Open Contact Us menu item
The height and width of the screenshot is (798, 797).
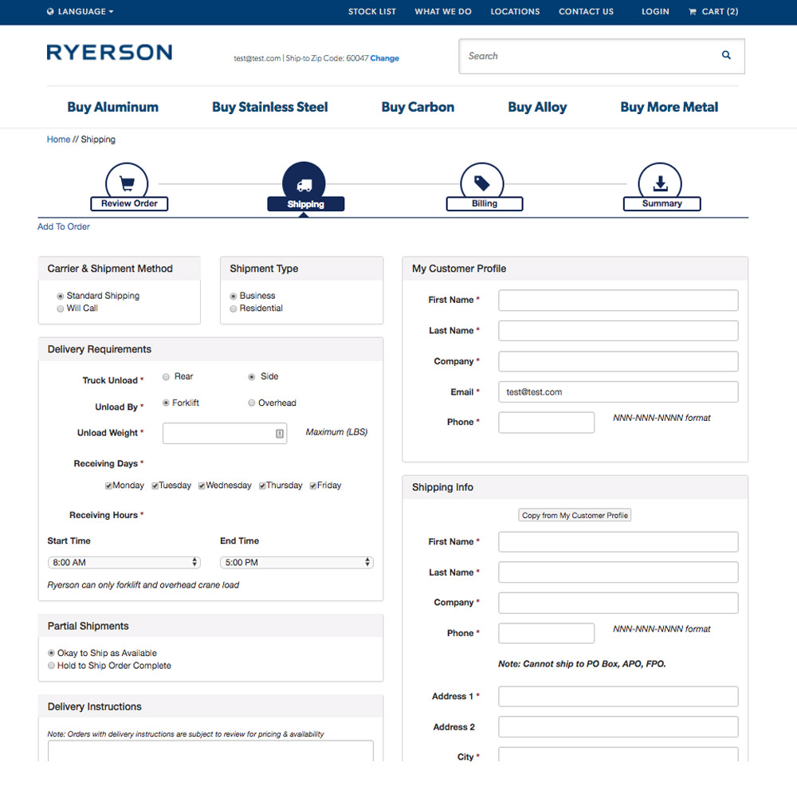pos(586,11)
